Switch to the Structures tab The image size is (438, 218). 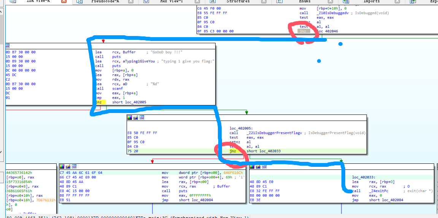[x=238, y=2]
